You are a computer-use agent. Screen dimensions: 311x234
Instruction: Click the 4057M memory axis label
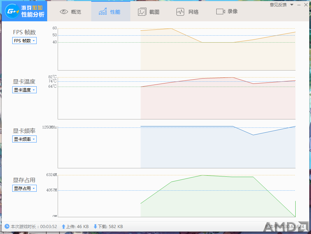(x=52, y=190)
